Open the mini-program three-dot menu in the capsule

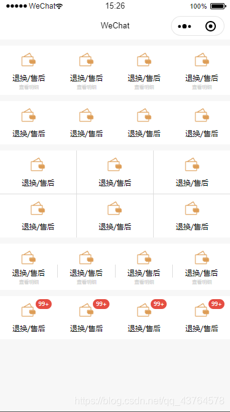[x=184, y=27]
